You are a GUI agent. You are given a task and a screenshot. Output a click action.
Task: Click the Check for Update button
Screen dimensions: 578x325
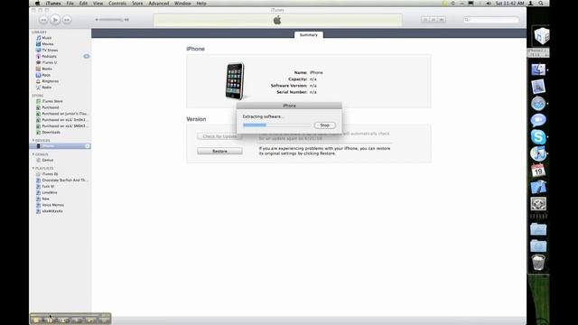click(x=219, y=136)
